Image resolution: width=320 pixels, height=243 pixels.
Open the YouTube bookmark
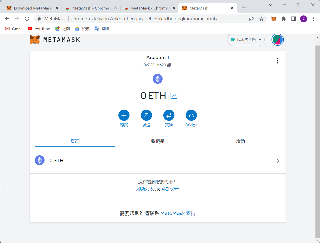pyautogui.click(x=39, y=29)
